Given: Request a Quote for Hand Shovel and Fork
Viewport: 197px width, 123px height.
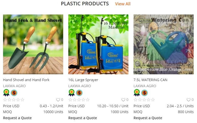Looking at the screenshot, I should coord(17,118).
